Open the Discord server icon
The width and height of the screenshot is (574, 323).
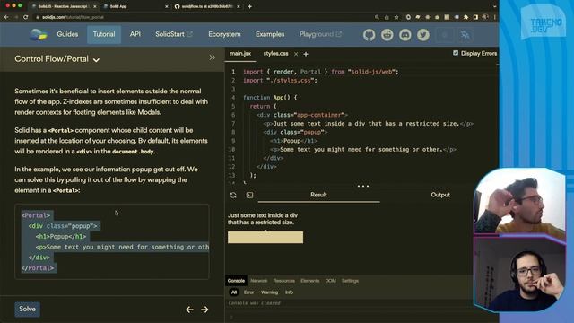(x=404, y=35)
